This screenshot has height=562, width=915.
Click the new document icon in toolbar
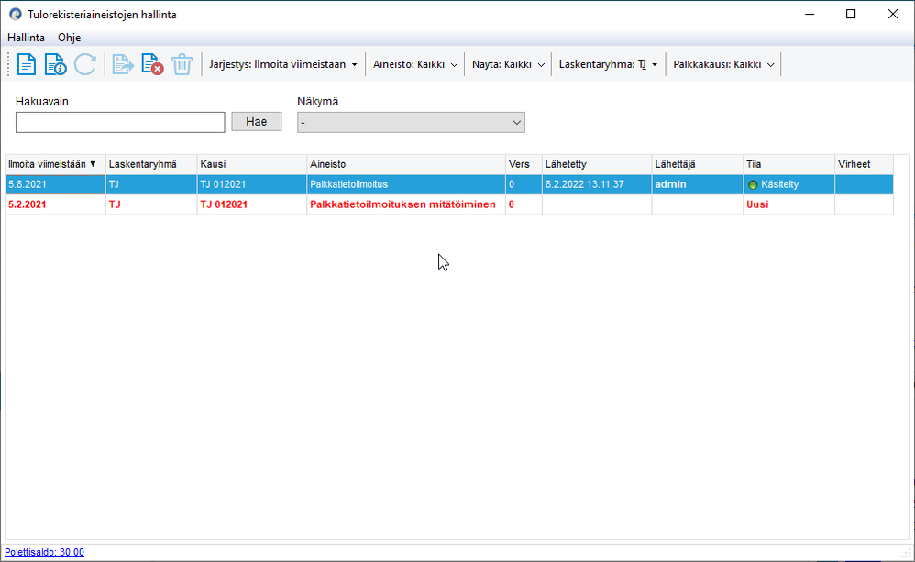click(x=27, y=64)
